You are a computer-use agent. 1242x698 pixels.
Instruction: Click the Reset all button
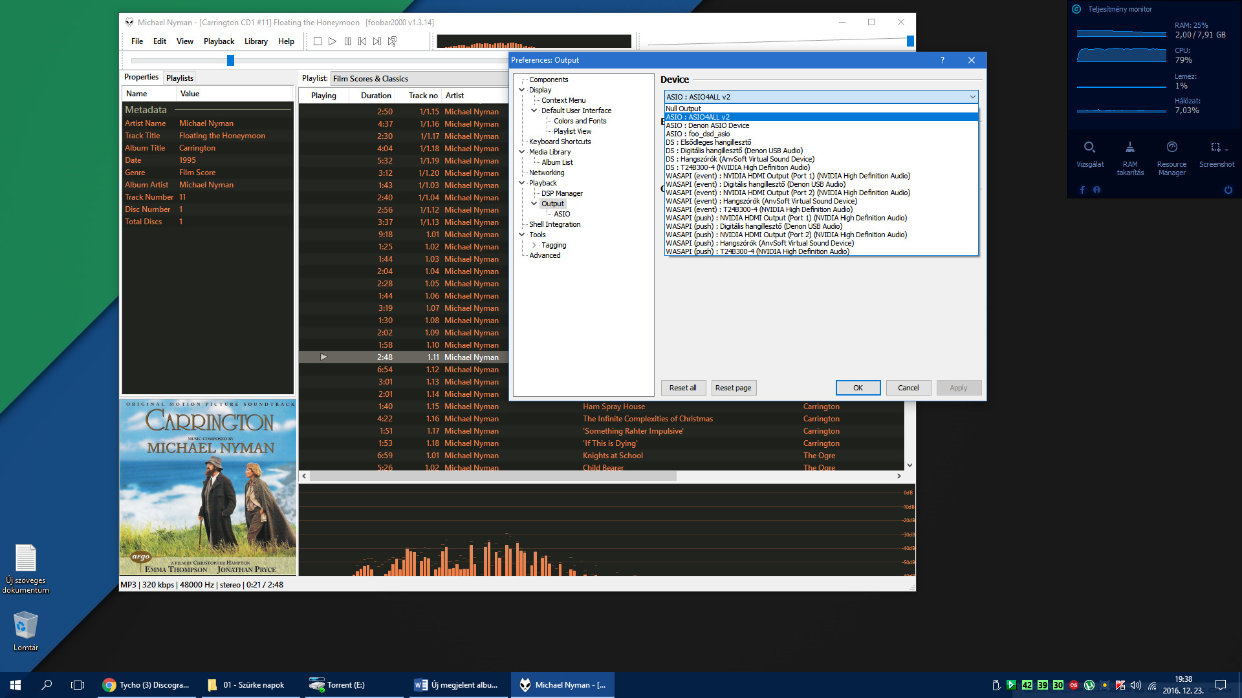click(683, 388)
